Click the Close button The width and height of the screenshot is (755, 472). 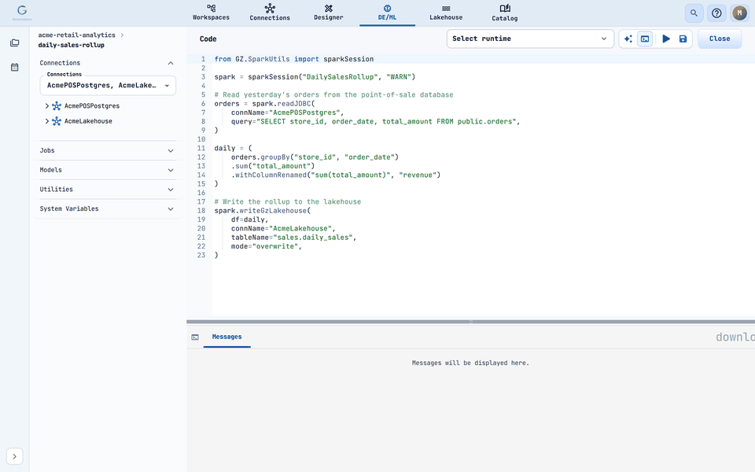coord(720,39)
